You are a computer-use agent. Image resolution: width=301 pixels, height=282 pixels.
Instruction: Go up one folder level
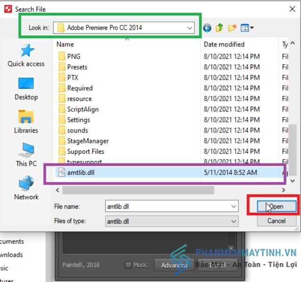click(220, 28)
